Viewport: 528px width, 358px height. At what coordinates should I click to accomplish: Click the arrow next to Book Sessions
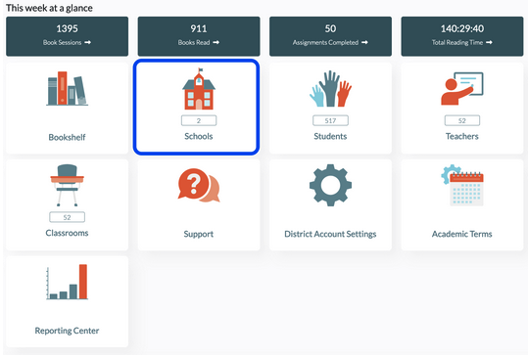[88, 42]
